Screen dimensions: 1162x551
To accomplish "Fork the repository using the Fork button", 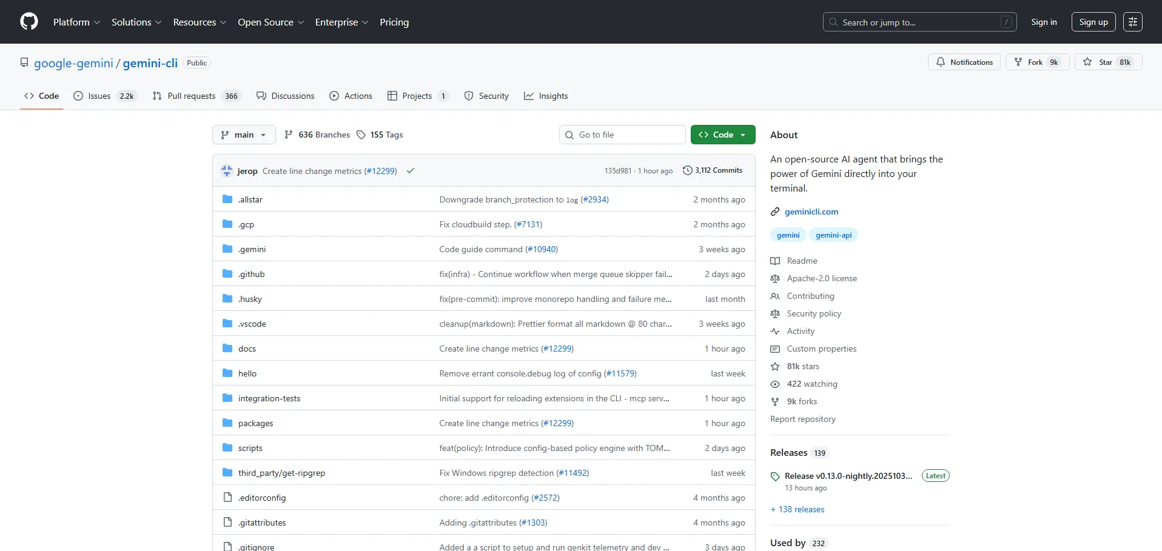I will pos(1036,62).
